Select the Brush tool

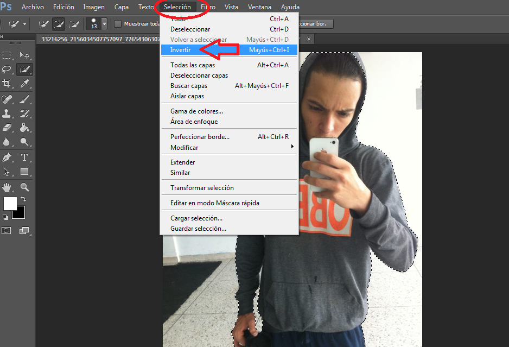click(x=24, y=99)
